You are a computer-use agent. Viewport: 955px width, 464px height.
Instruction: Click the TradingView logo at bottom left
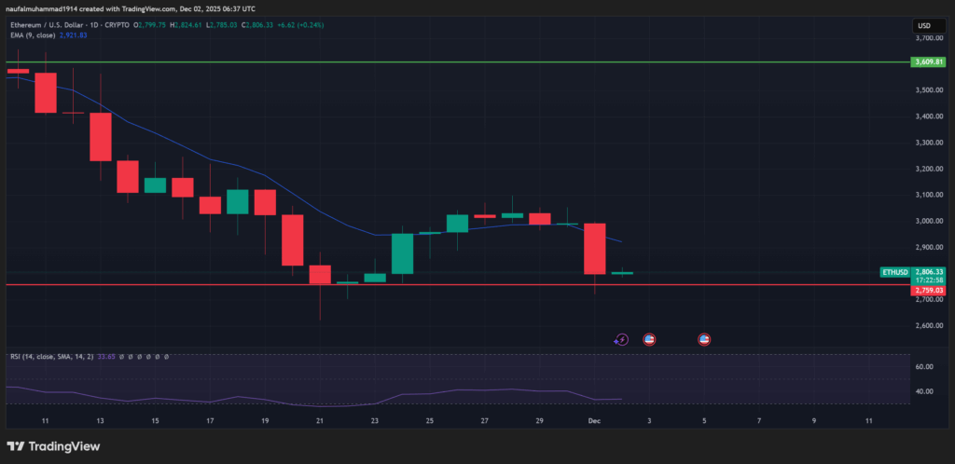(55, 445)
